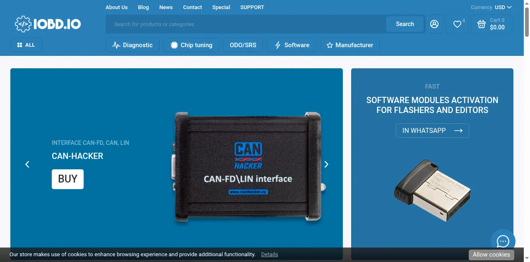The image size is (530, 262).
Task: Go to previous slide arrow
Action: pos(27,164)
